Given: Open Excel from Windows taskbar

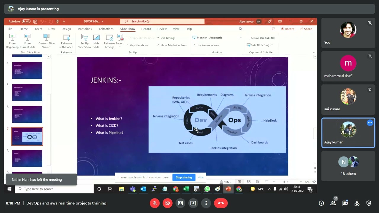Looking at the screenshot, I should coord(186,189).
